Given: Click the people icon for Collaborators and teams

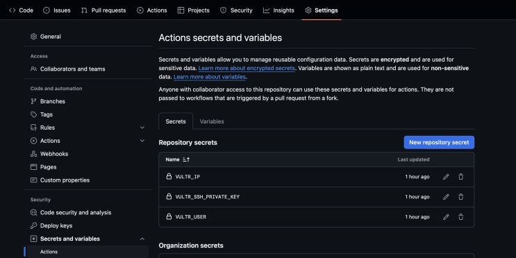Looking at the screenshot, I should 33,69.
